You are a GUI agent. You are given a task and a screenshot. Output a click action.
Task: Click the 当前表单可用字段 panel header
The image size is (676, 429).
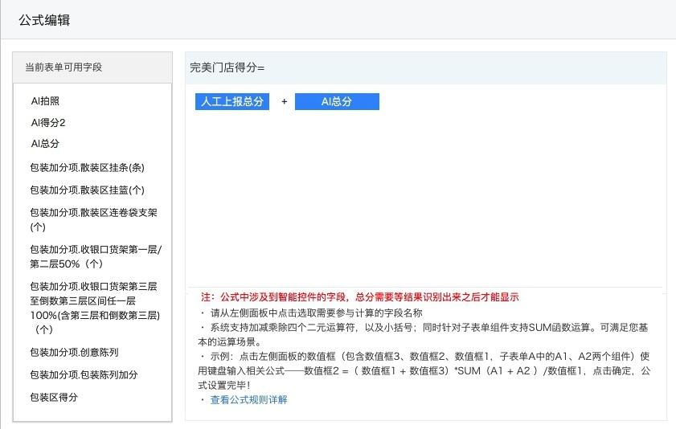[92, 67]
